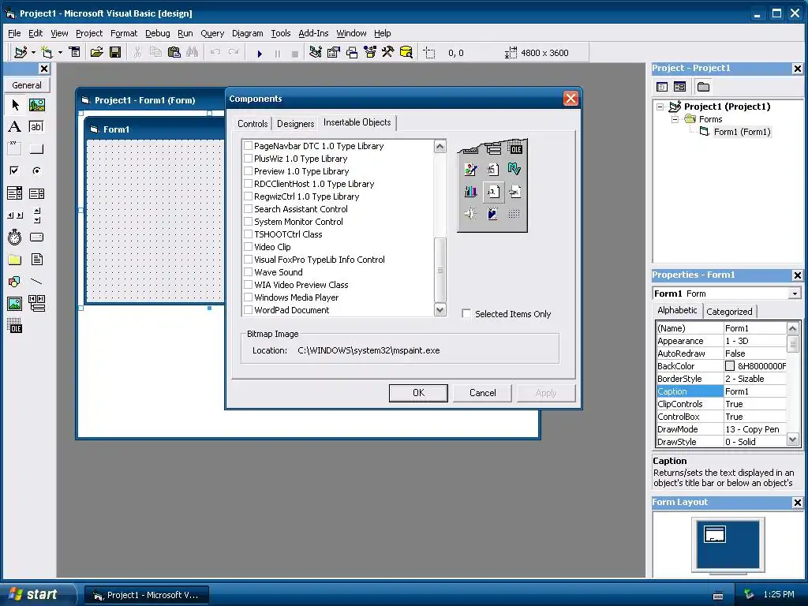808x606 pixels.
Task: Enable the Selected Items Only checkbox
Action: coord(466,313)
